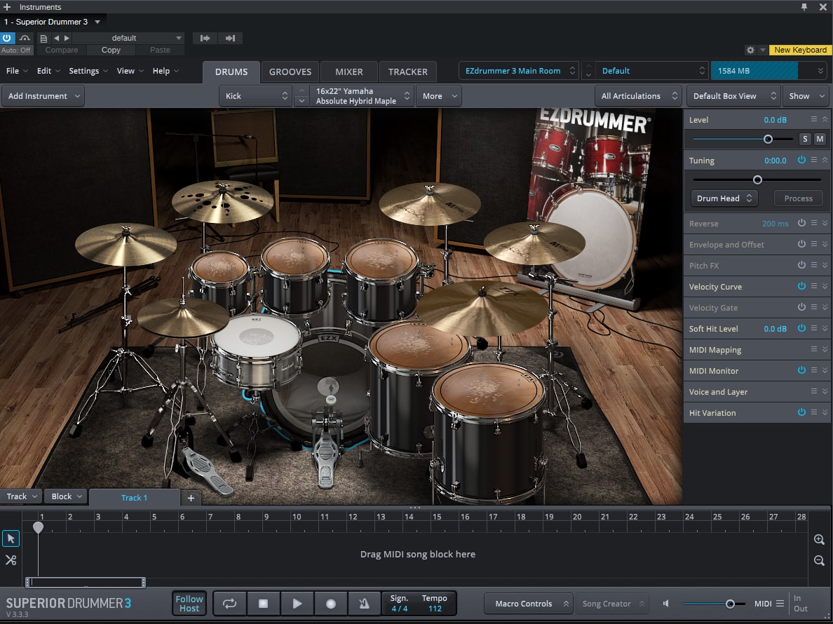This screenshot has height=624, width=833.
Task: Click the Level slider handle
Action: (768, 140)
